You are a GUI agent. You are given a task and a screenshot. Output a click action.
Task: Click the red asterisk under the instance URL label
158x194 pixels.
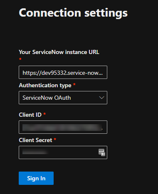(20, 59)
